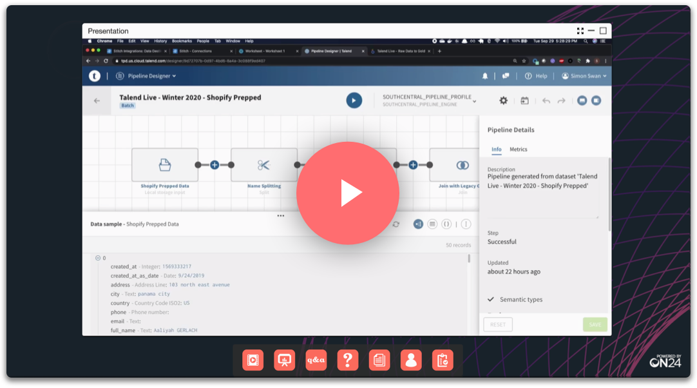
Task: Add a processor after Shopify Prepped Data
Action: (x=215, y=165)
